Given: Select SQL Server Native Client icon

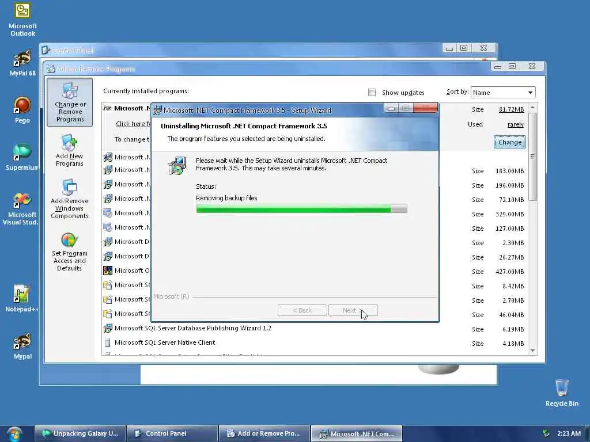Looking at the screenshot, I should [108, 342].
